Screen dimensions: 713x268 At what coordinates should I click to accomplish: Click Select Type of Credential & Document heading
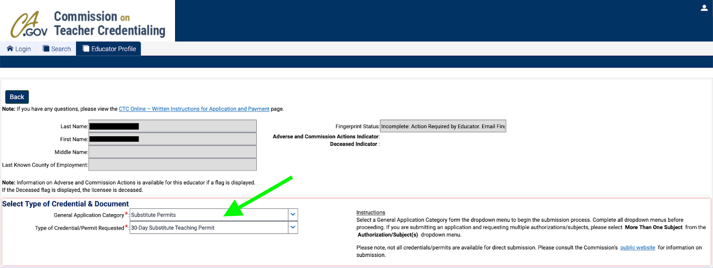coord(66,204)
